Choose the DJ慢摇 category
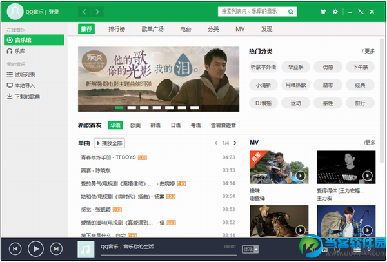Screen dimensions: 387x262 click(x=263, y=103)
